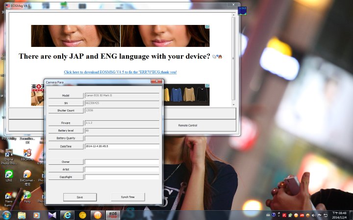Click the Owner button
Viewport: 353px width, 220px height.
(x=66, y=162)
